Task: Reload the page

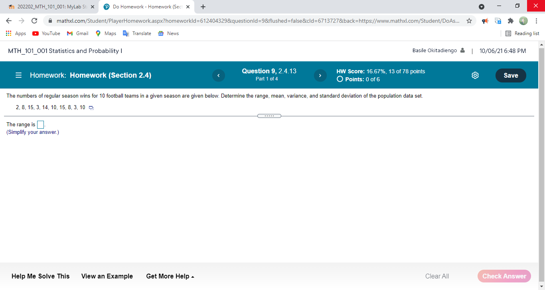Action: [x=34, y=21]
